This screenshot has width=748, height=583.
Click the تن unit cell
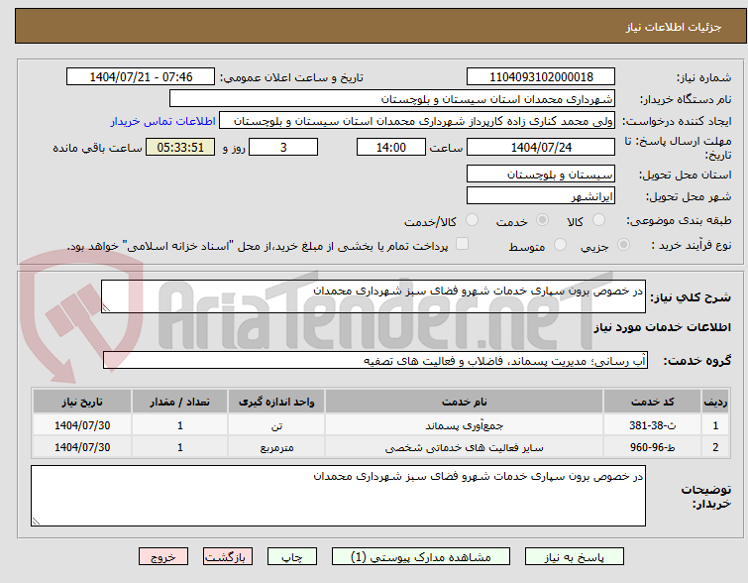276,425
